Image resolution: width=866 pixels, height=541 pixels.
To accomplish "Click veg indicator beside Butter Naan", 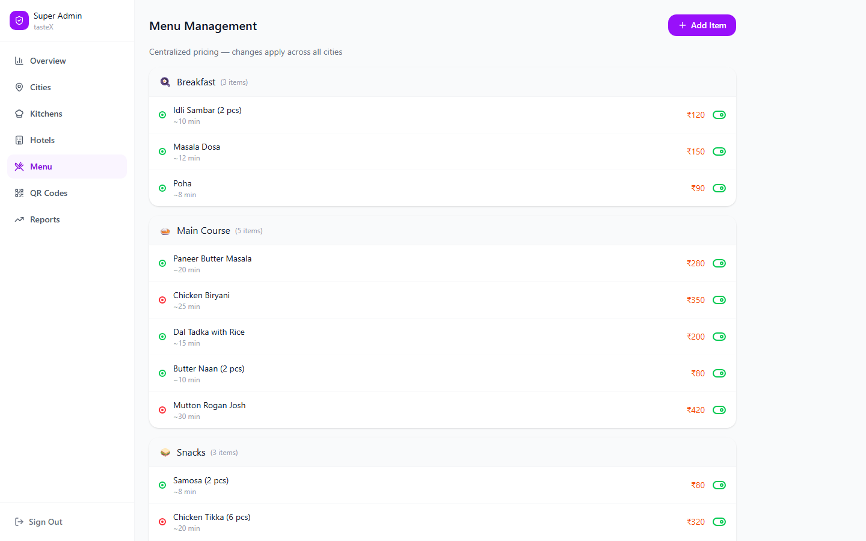I will pos(162,373).
